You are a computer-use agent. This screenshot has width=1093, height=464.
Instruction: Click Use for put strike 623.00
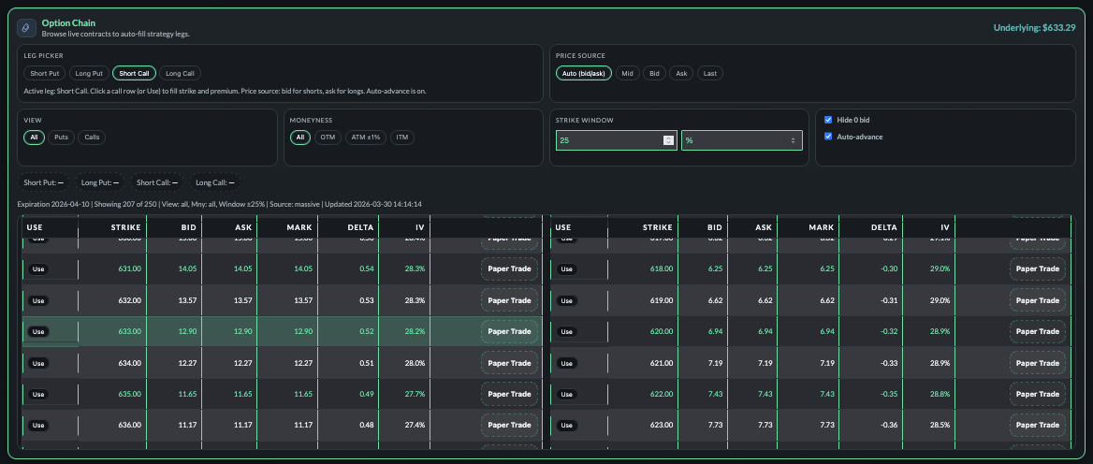click(567, 425)
